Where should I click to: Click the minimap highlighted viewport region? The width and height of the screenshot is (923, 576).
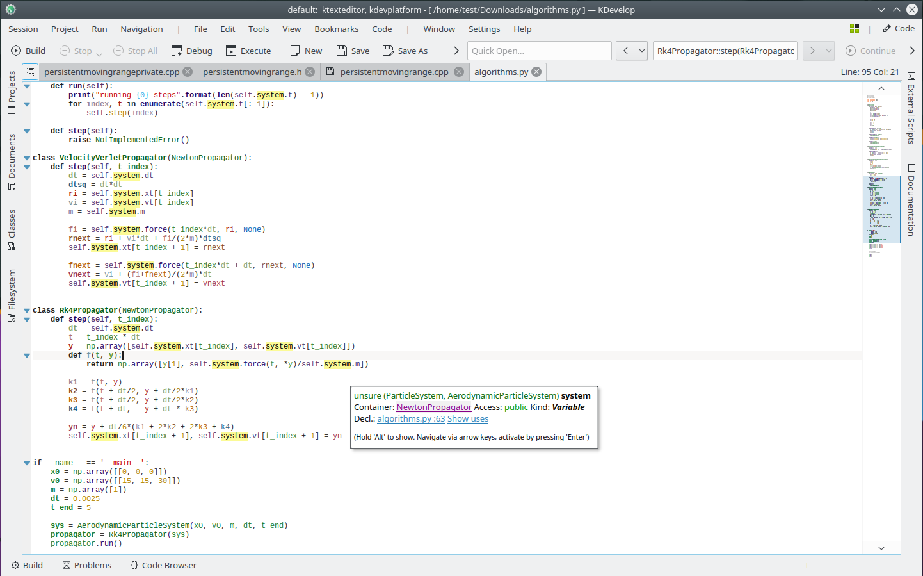click(881, 210)
